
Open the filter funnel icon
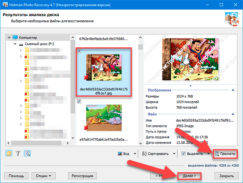[x=18, y=154]
